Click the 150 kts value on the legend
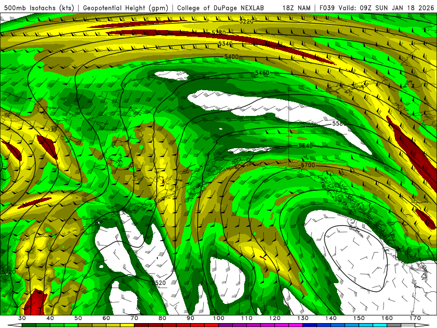Screen dimensions: 437x328 (359, 318)
